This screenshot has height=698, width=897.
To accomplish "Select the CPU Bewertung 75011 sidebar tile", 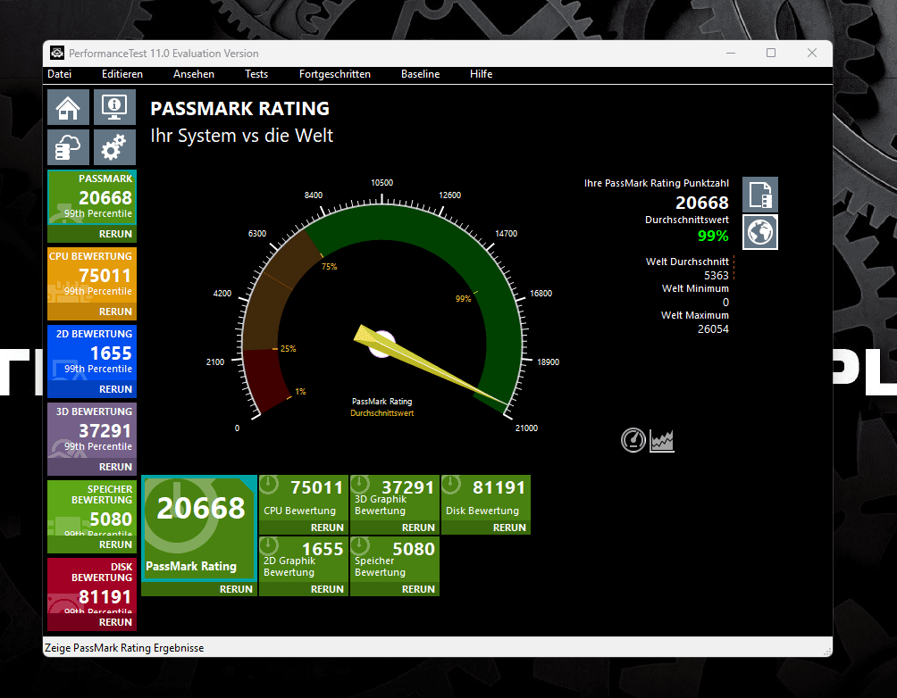I will [92, 275].
